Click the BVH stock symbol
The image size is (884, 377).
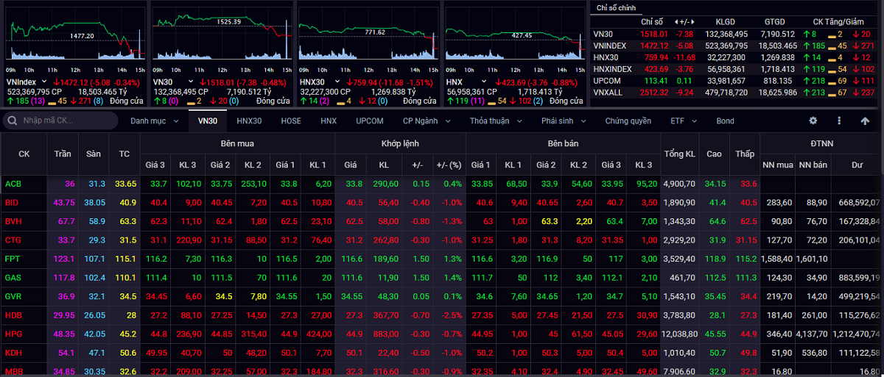click(x=13, y=221)
